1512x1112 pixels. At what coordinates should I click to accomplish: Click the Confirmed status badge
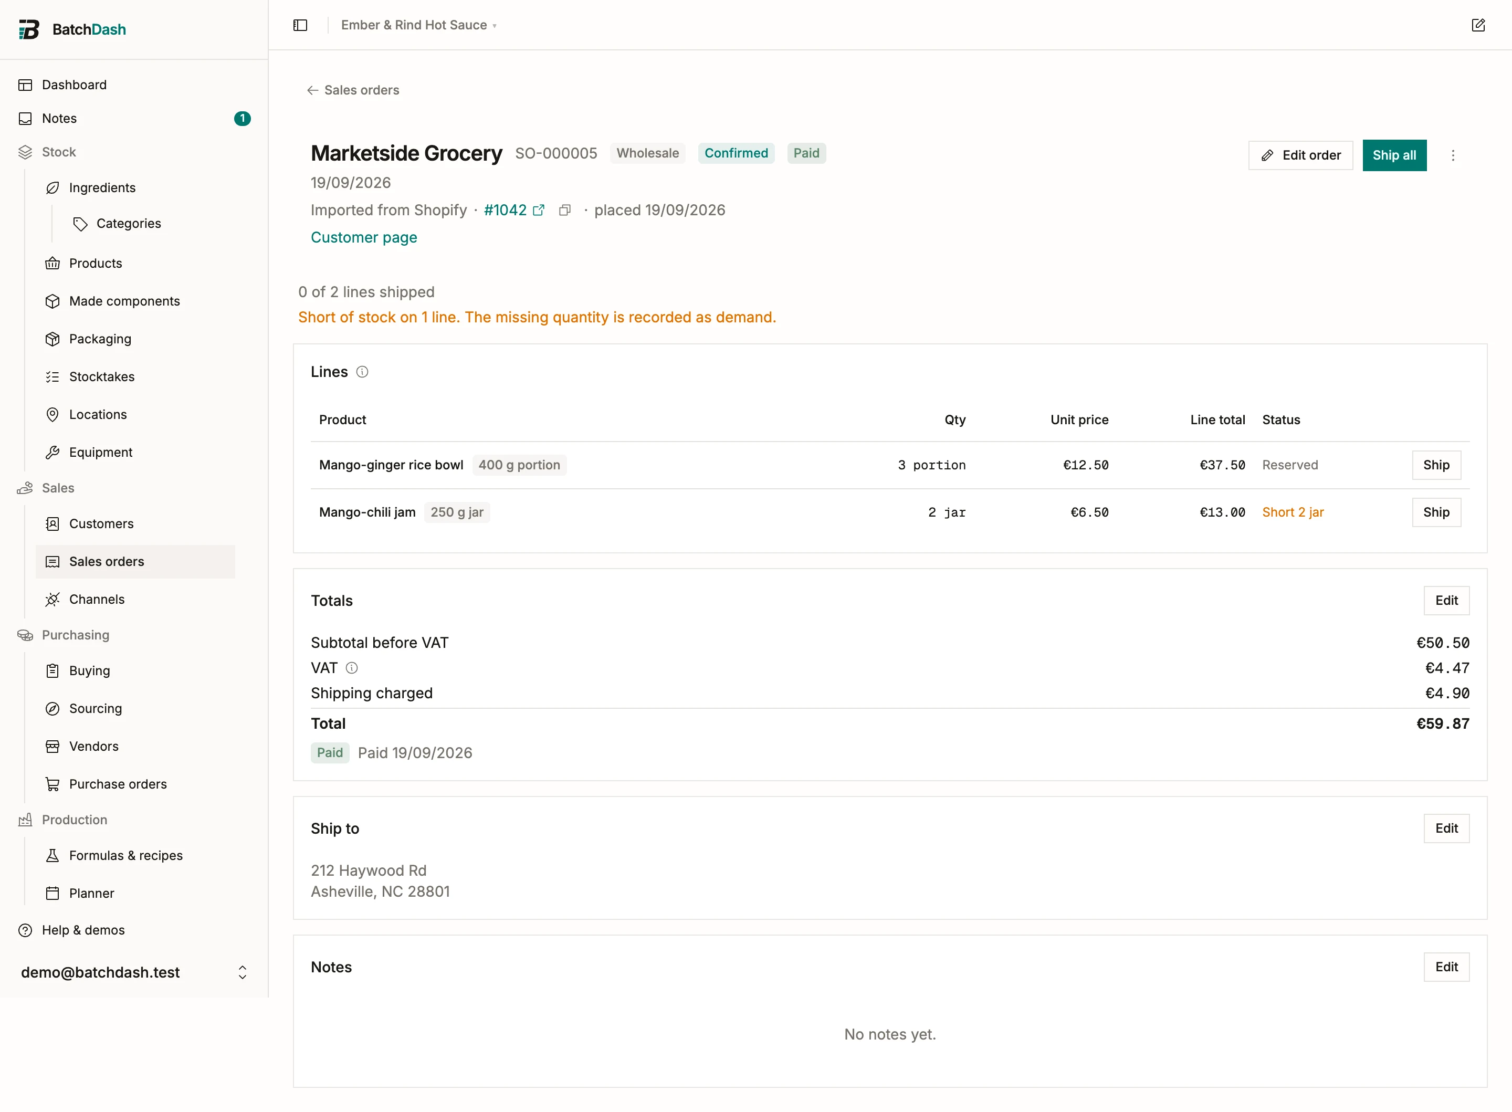pos(736,153)
